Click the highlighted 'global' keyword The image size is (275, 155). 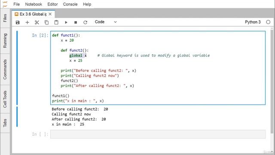(76, 56)
